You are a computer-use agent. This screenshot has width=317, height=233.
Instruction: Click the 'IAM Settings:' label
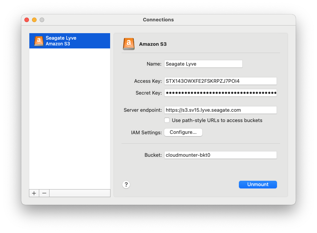(146, 132)
